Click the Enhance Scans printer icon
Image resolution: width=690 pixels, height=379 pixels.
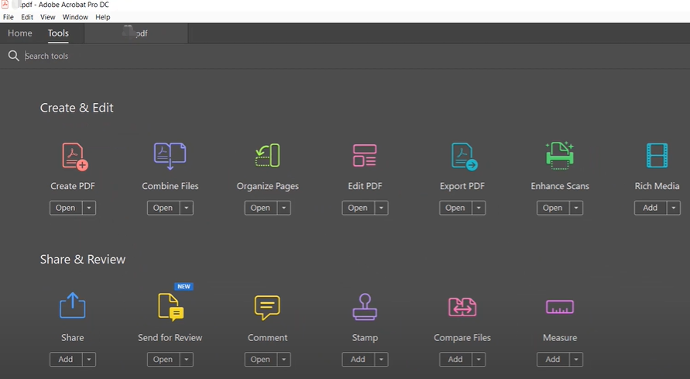(x=560, y=155)
